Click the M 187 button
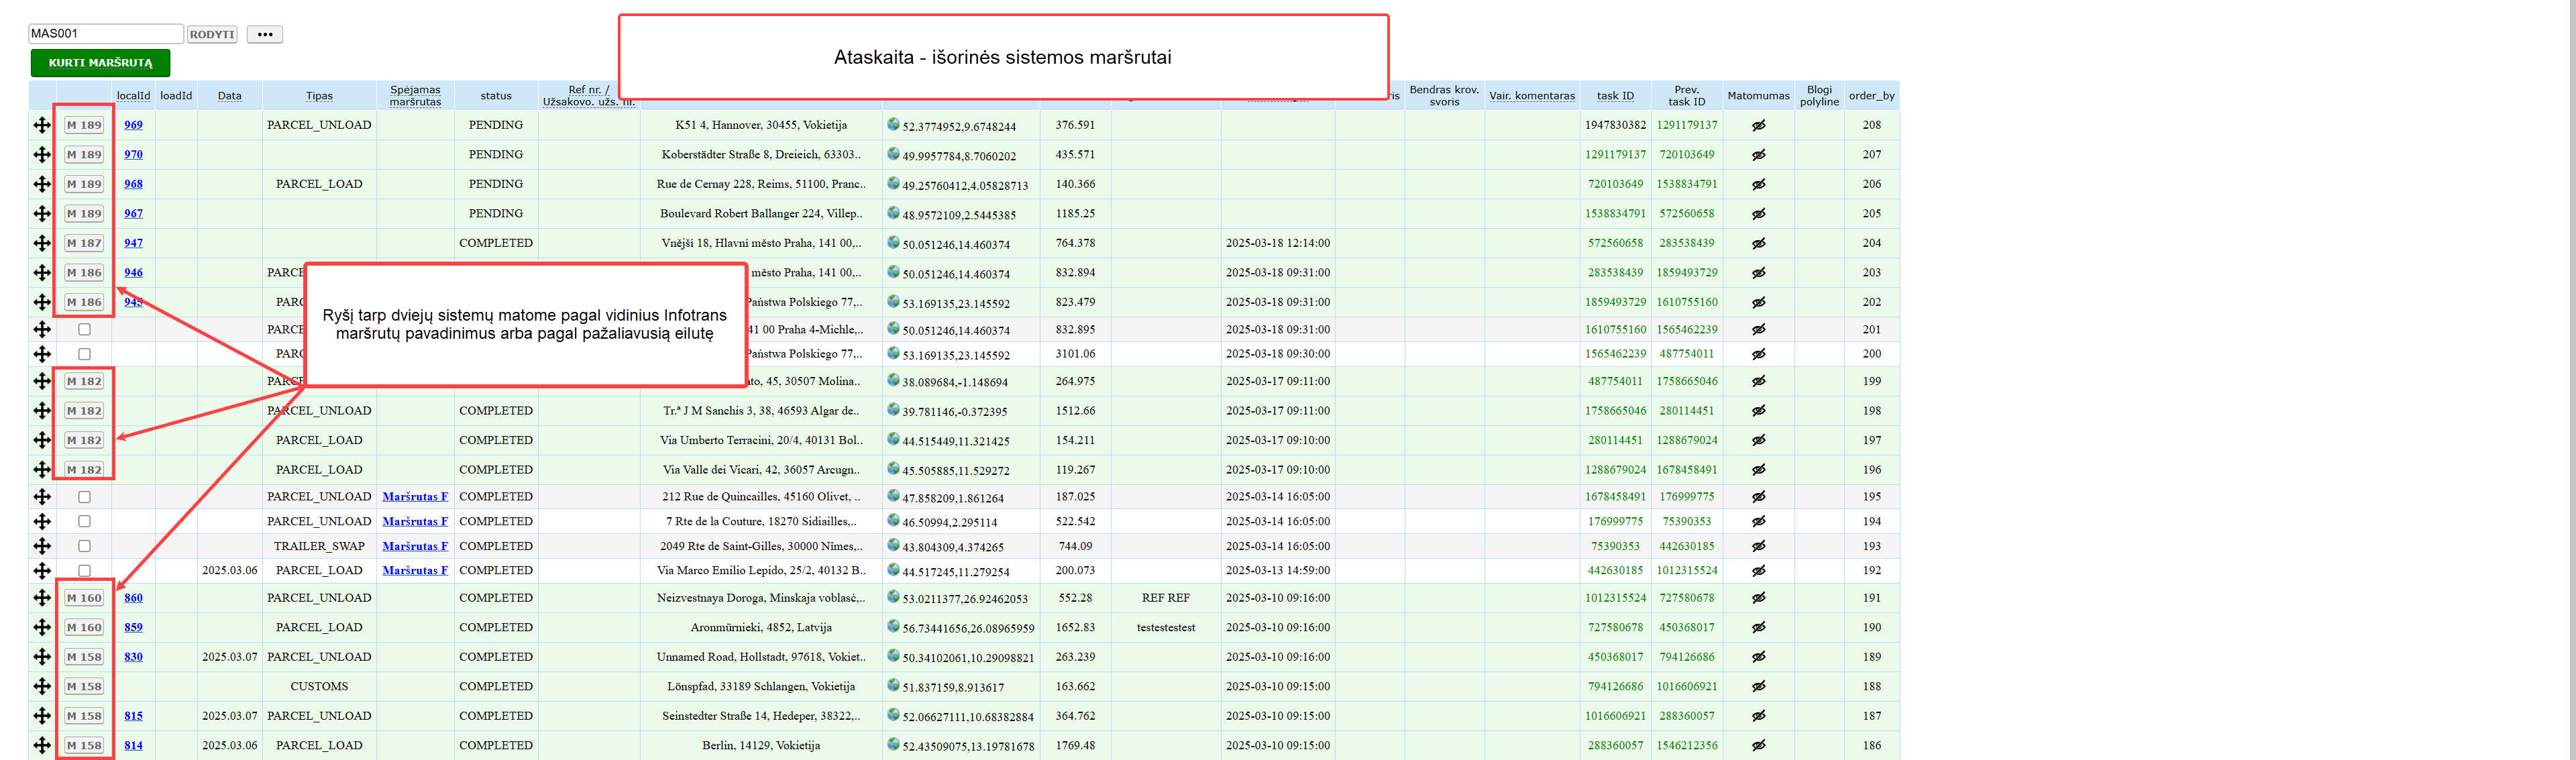 point(84,243)
